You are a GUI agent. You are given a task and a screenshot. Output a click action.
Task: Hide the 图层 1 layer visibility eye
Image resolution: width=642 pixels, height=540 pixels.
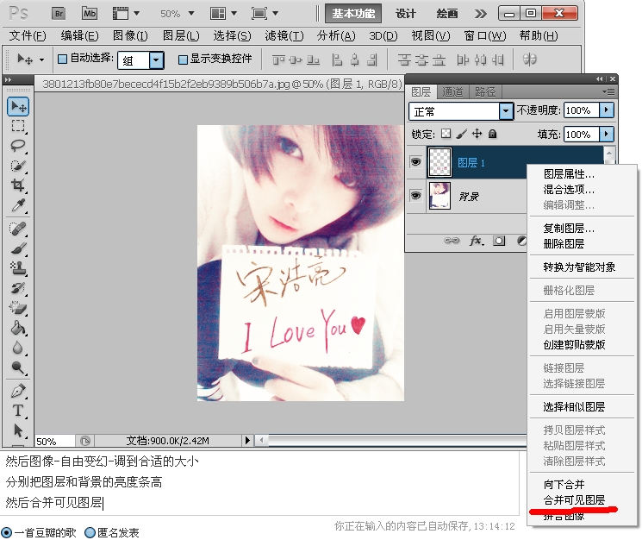pyautogui.click(x=415, y=162)
